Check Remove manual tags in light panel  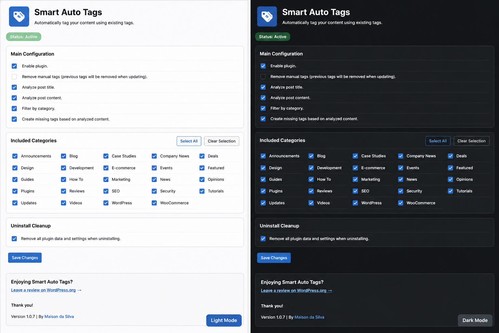click(14, 77)
